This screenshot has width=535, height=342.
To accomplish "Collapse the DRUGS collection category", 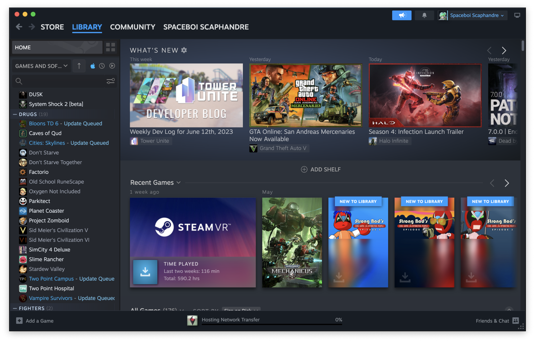I will 15,114.
